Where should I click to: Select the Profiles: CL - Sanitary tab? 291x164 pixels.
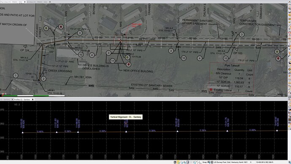tap(22, 99)
